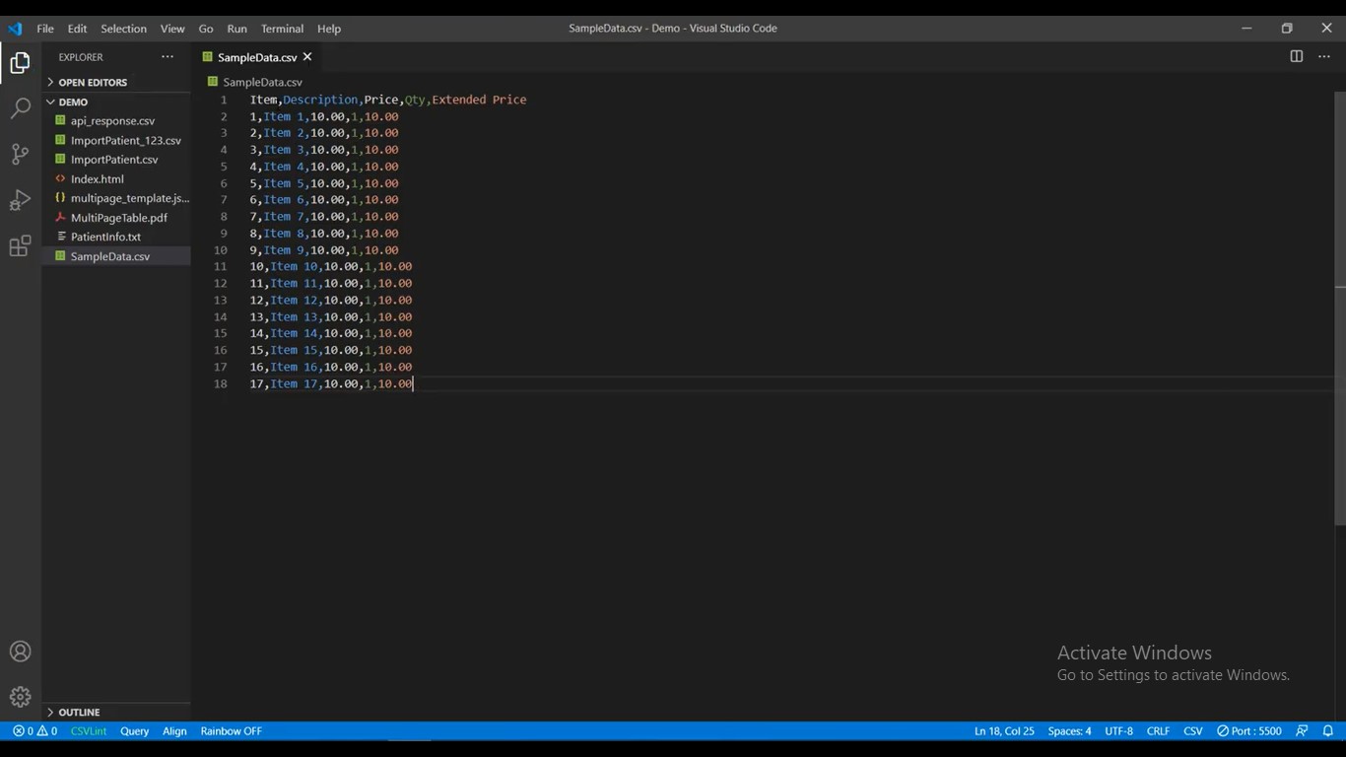Open the Go menu
1346x757 pixels.
(206, 29)
